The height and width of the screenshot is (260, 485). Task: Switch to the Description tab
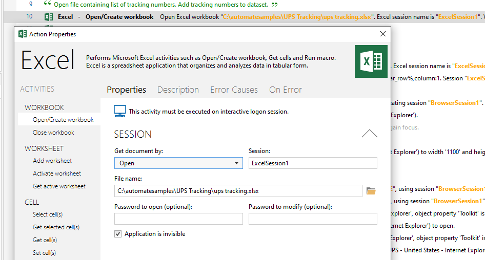178,90
